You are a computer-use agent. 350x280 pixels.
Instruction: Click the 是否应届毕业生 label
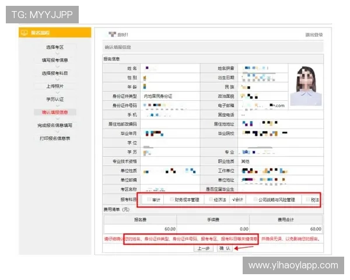[220, 190]
